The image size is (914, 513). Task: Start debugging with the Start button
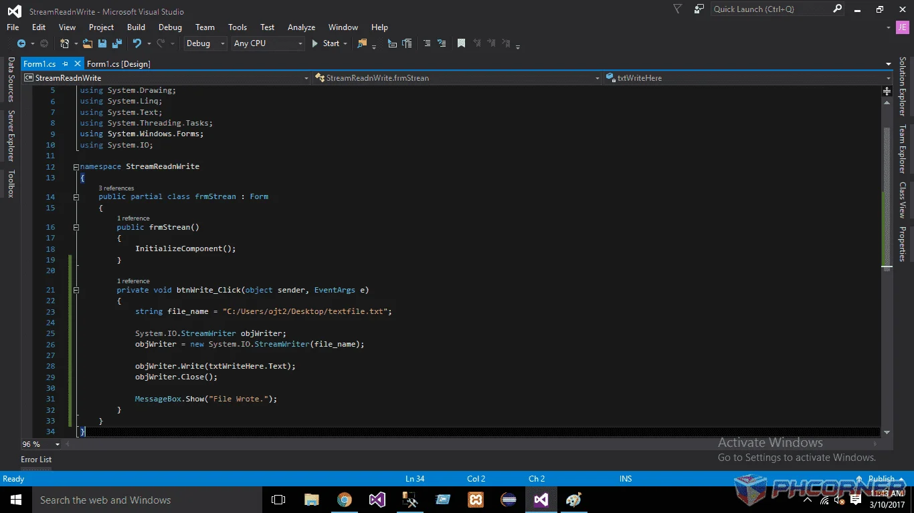coord(325,43)
